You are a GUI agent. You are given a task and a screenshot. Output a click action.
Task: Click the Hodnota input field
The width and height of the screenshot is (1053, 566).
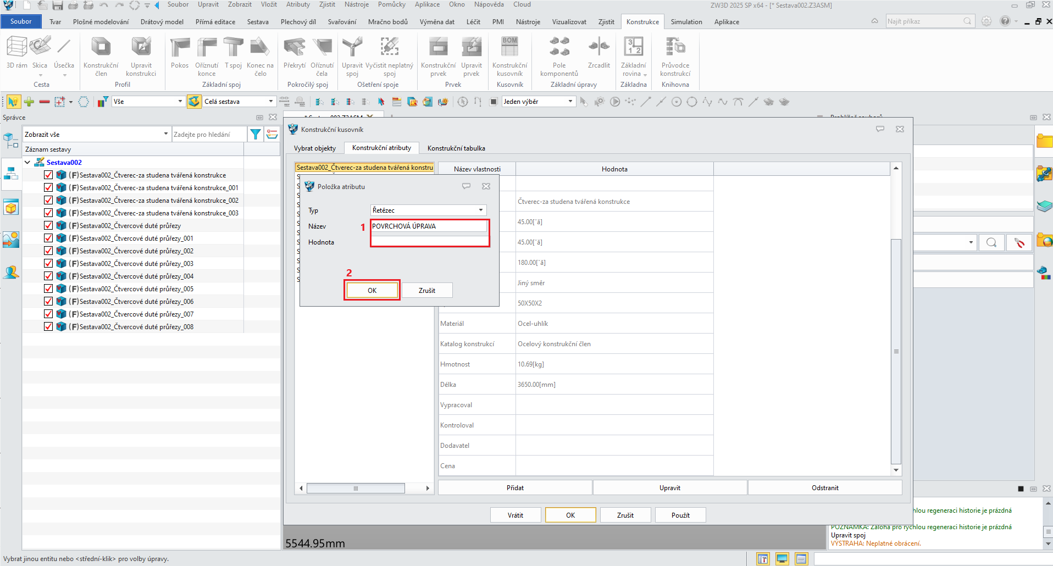click(x=429, y=241)
